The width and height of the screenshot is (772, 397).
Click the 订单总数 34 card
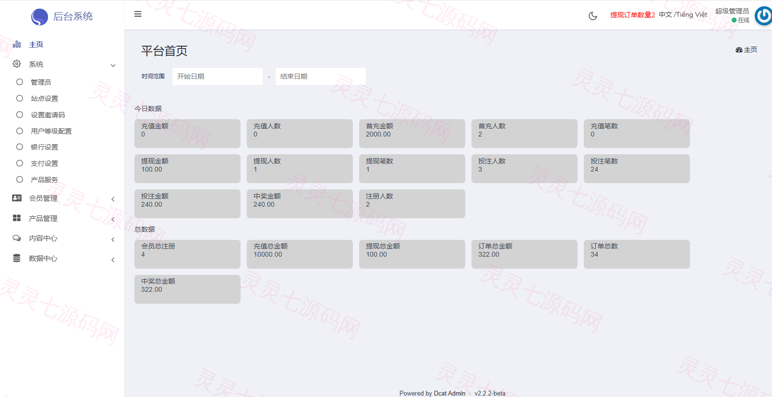(637, 254)
